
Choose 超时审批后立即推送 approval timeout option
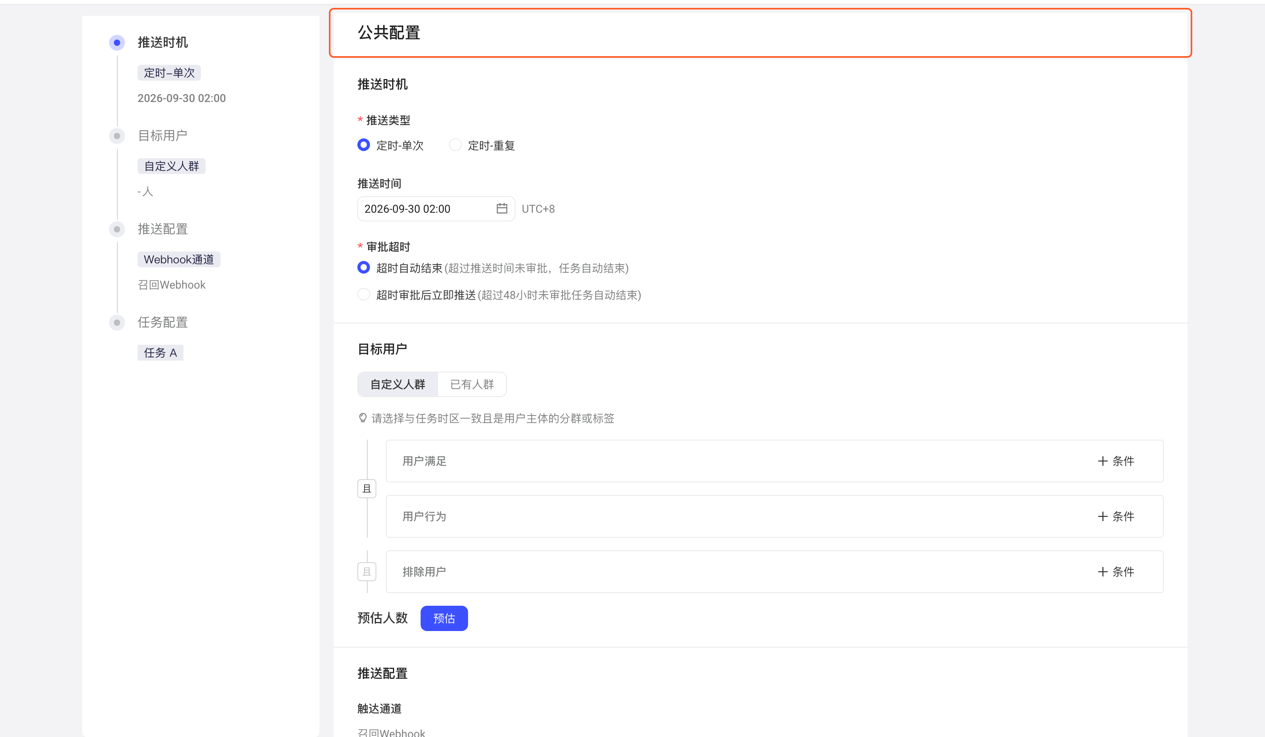(x=363, y=294)
